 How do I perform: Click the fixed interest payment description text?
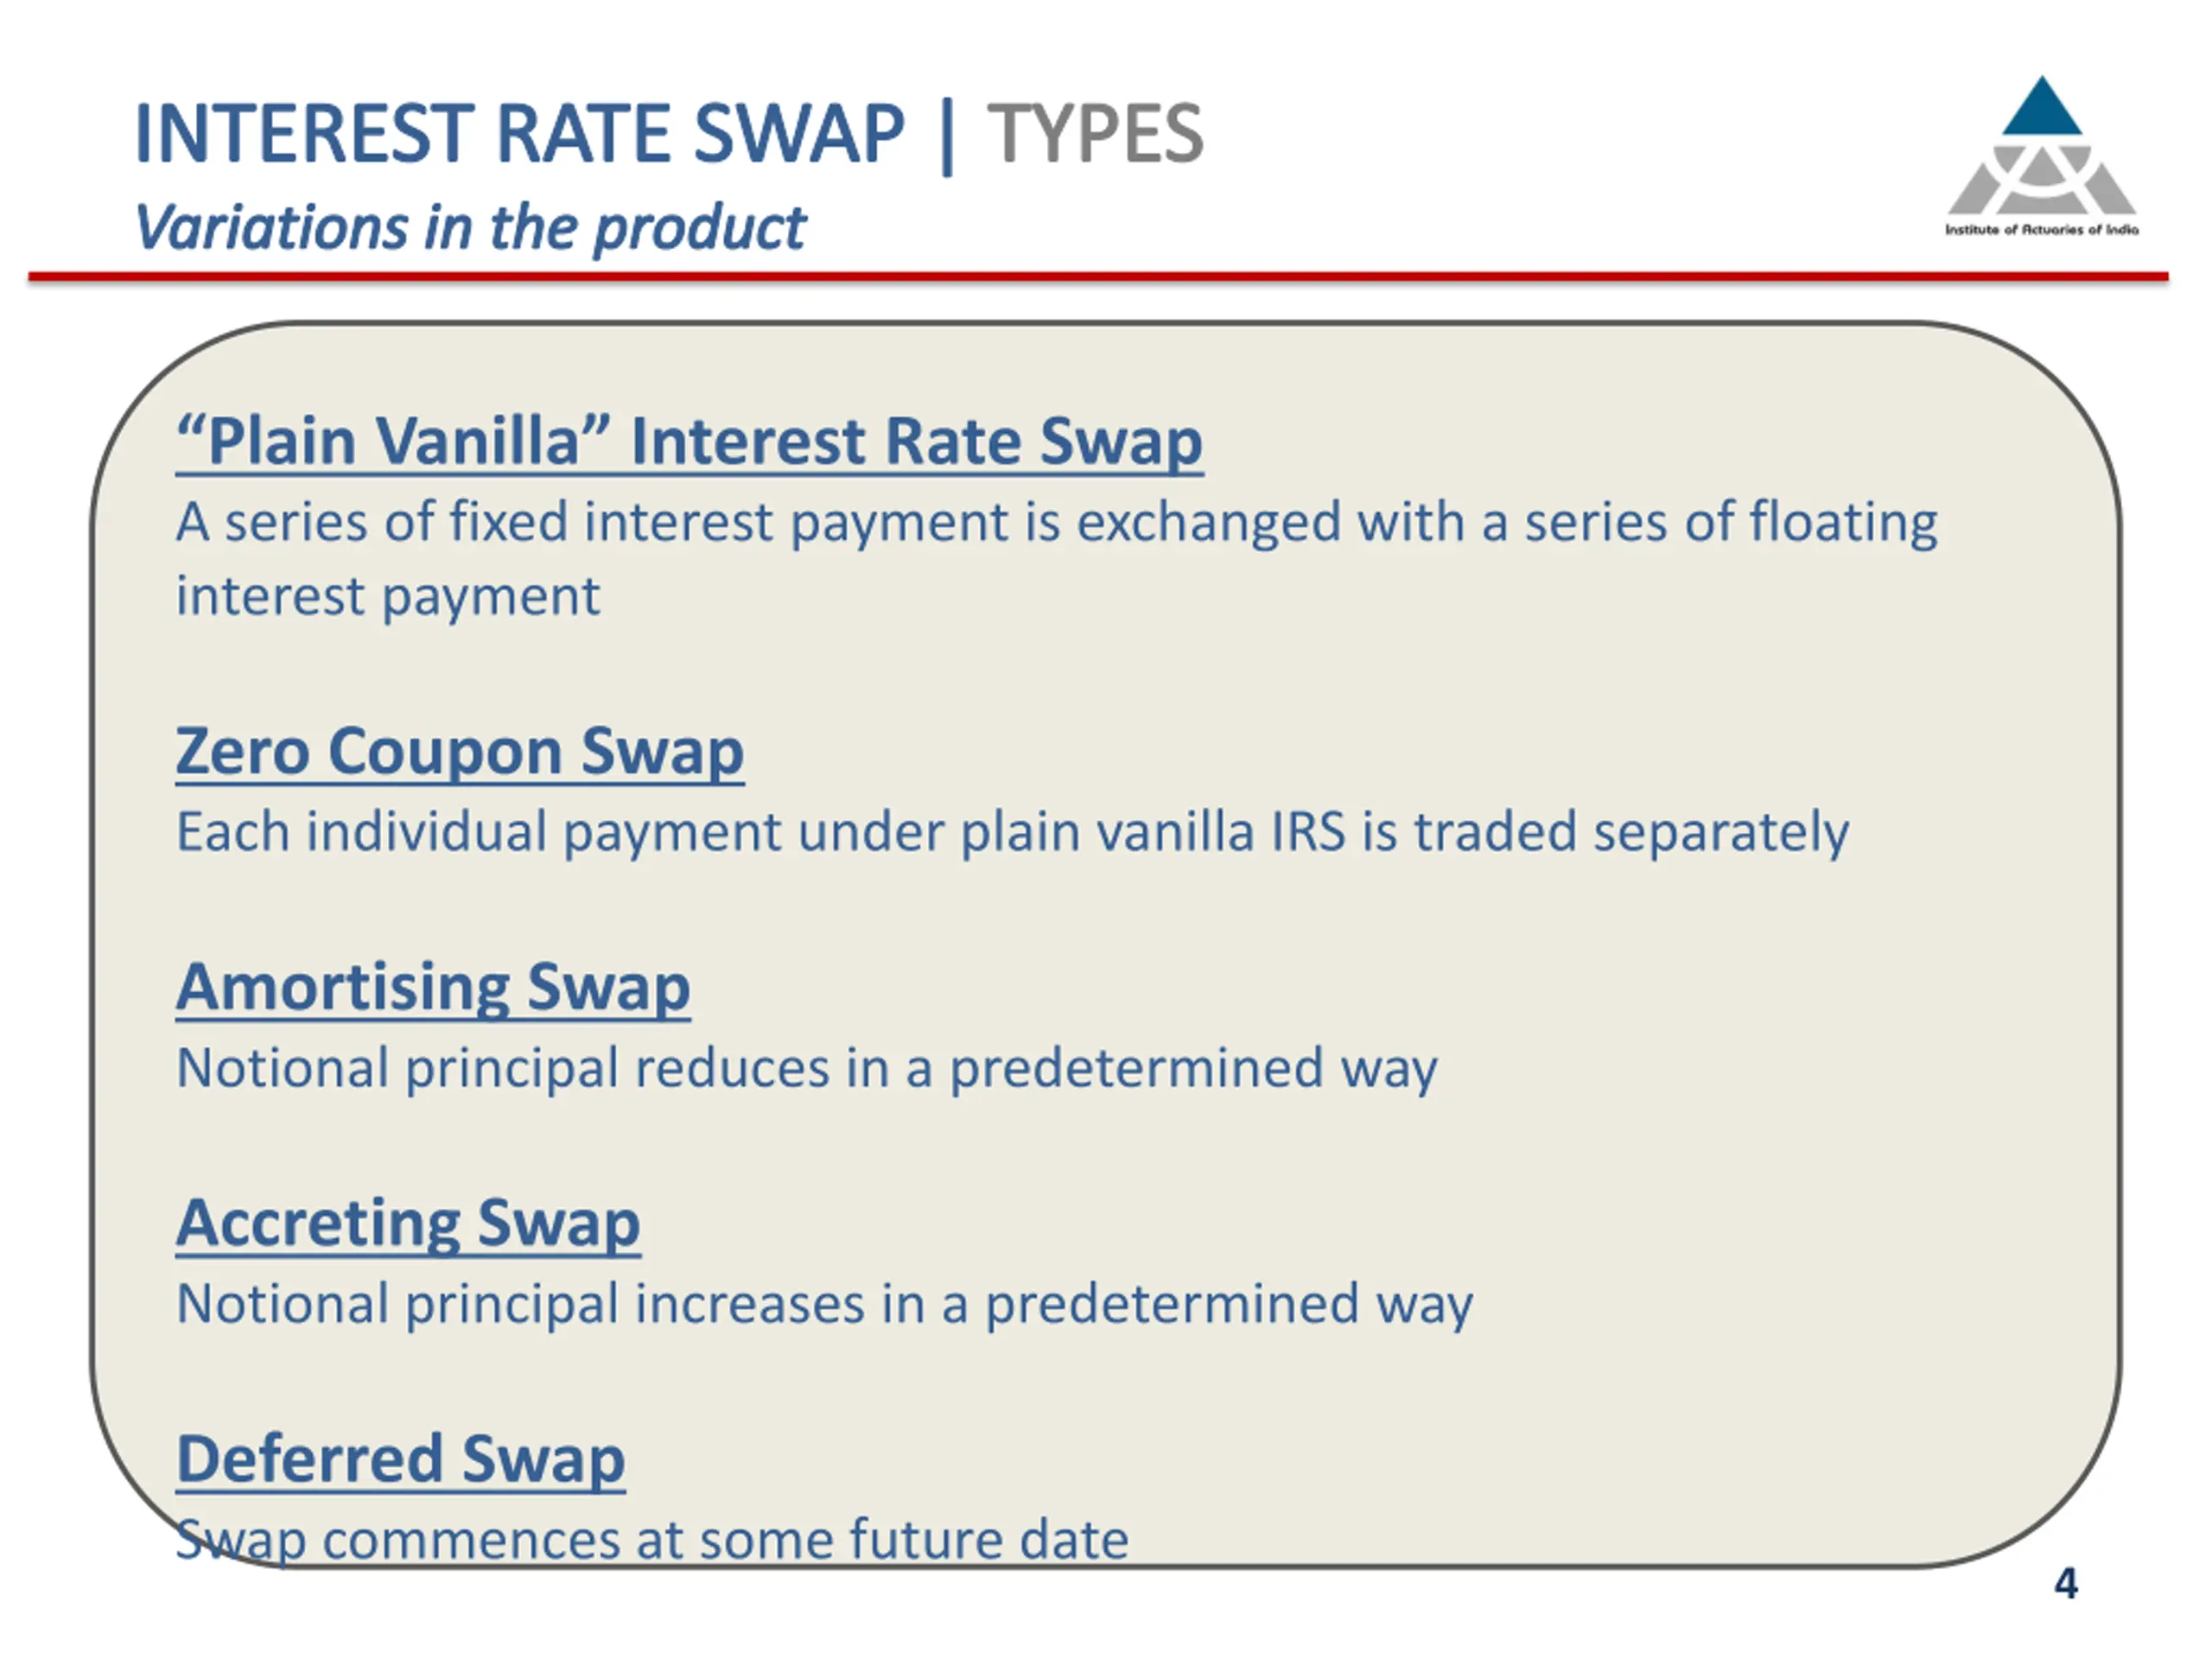point(1056,559)
